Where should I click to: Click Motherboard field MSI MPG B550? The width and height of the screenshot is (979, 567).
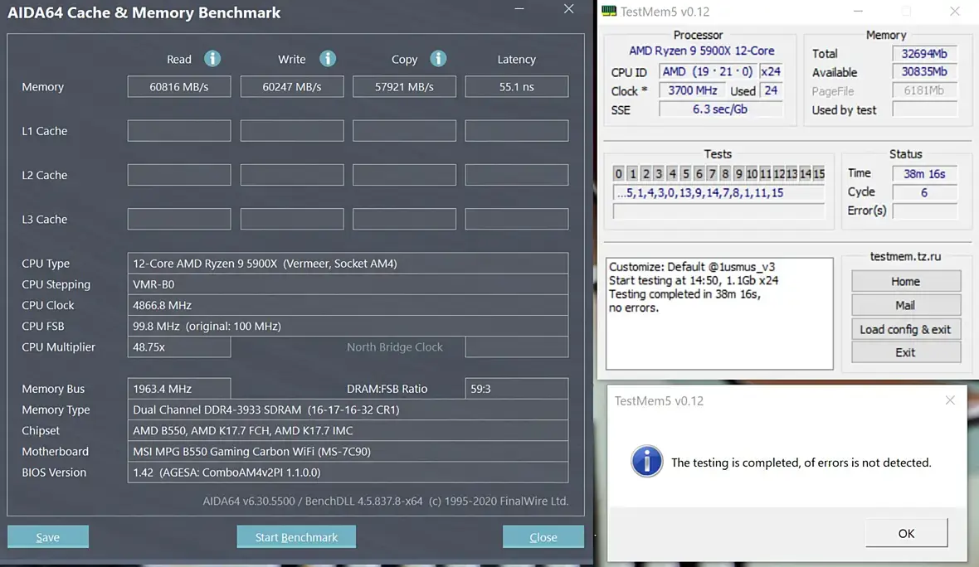348,452
